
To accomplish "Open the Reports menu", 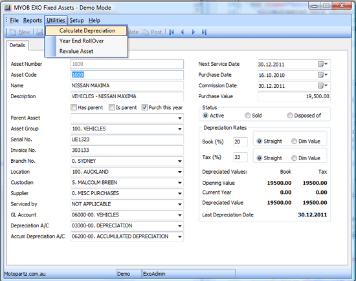I will (32, 21).
